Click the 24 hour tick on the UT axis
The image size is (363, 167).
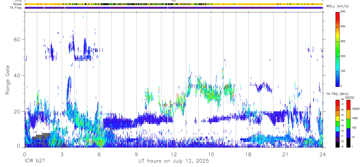(x=323, y=154)
